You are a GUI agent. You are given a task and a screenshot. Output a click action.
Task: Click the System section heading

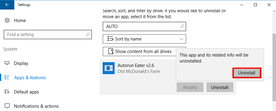point(10,49)
